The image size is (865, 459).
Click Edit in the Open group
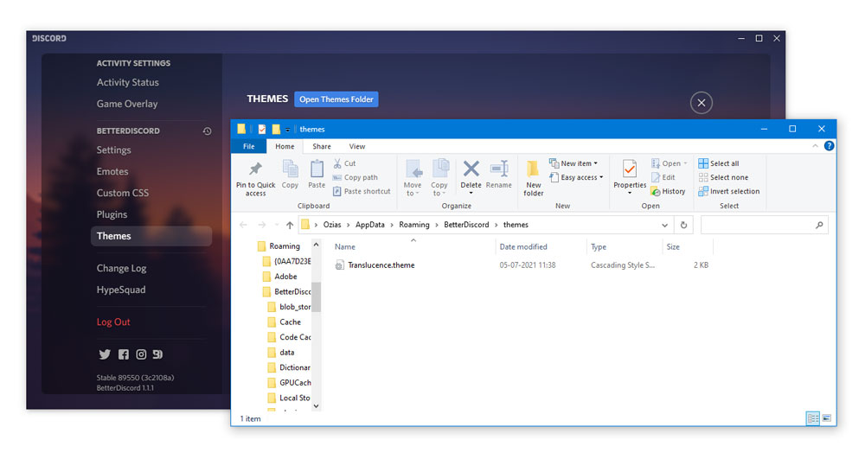(663, 177)
